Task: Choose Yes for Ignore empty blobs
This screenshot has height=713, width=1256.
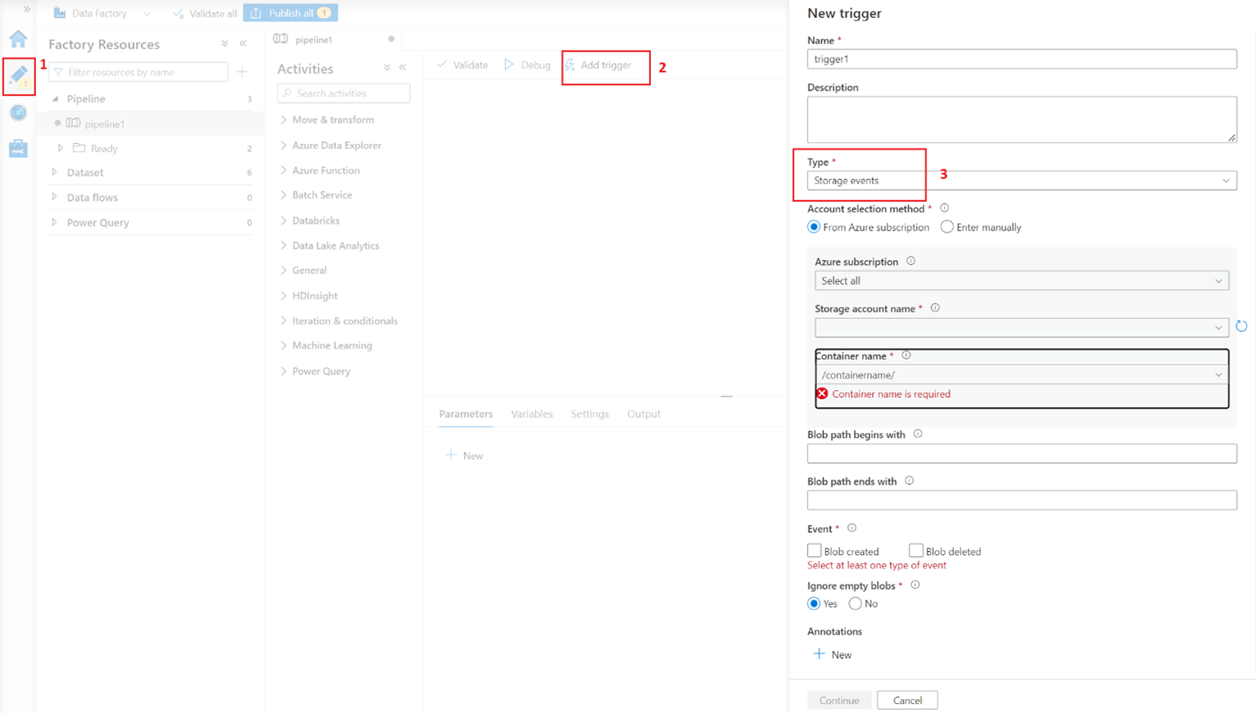Action: [x=814, y=603]
